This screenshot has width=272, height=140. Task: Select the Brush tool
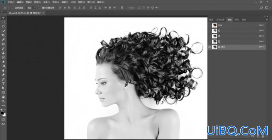3,48
